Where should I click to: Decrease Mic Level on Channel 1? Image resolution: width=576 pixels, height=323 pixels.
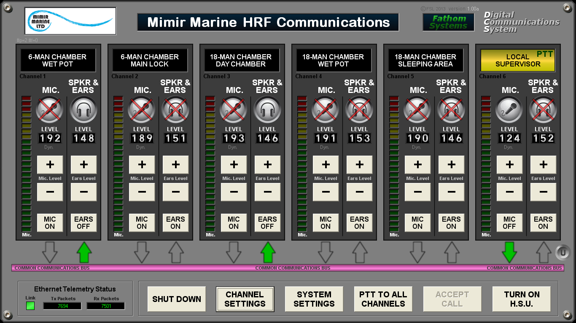[x=50, y=192]
